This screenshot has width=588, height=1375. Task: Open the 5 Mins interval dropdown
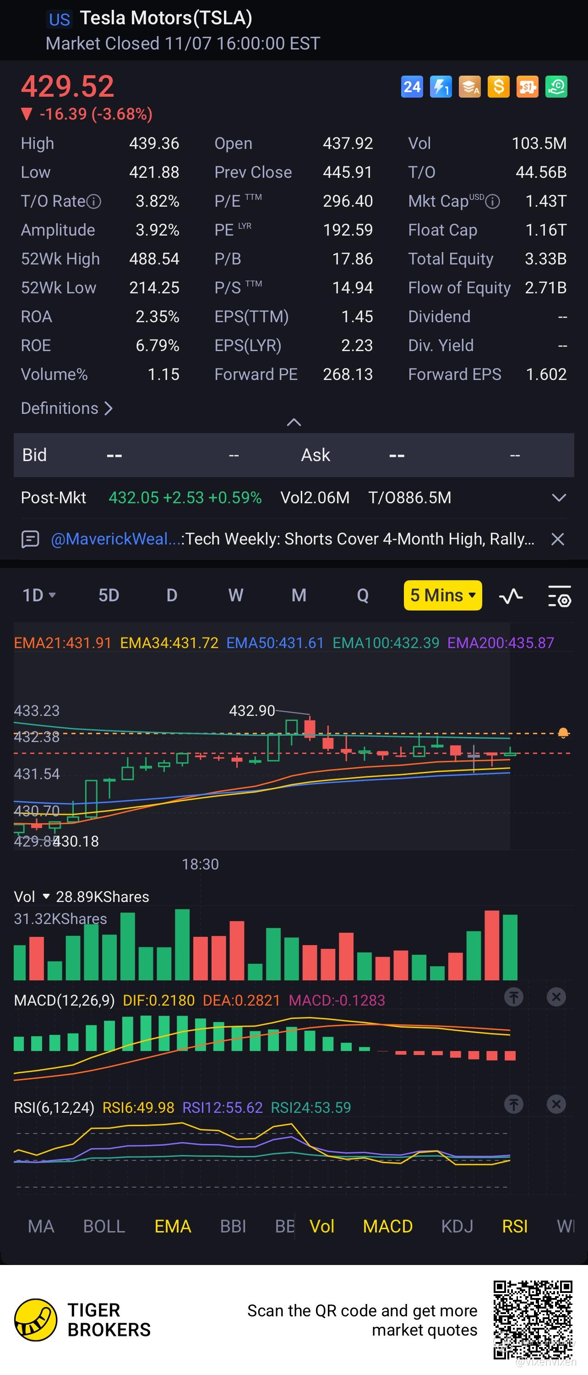tap(443, 595)
